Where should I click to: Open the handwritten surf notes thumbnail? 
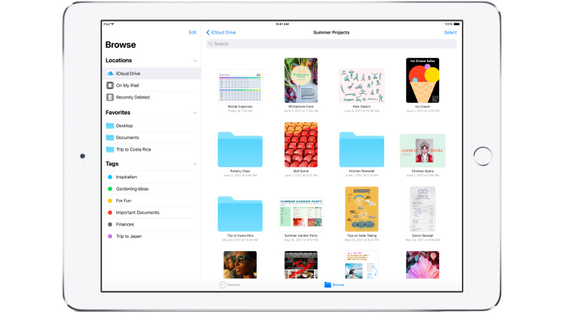361,265
